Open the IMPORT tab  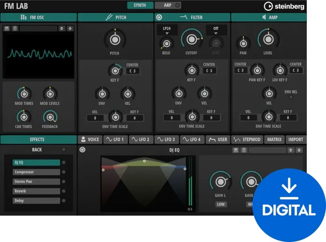[296, 139]
